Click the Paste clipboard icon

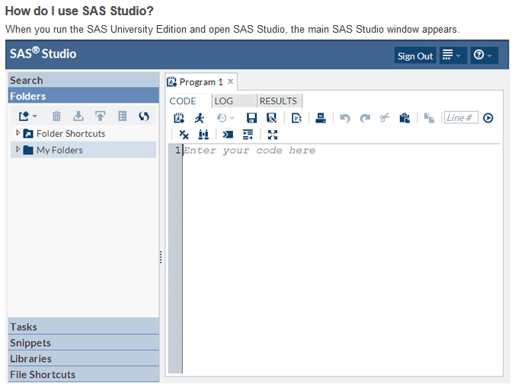point(405,118)
